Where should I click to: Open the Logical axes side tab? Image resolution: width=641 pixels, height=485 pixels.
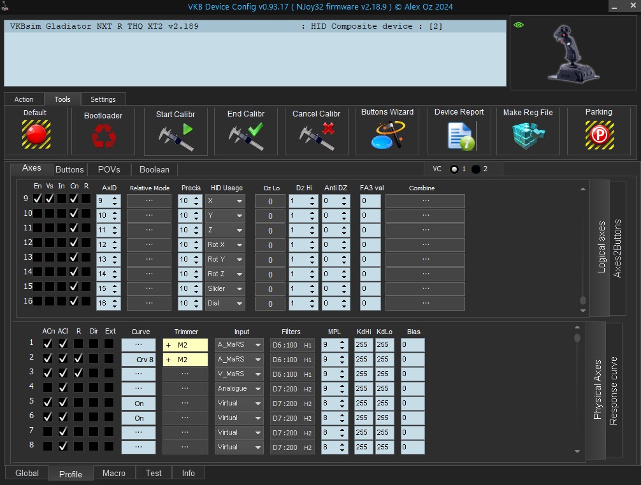pos(601,247)
